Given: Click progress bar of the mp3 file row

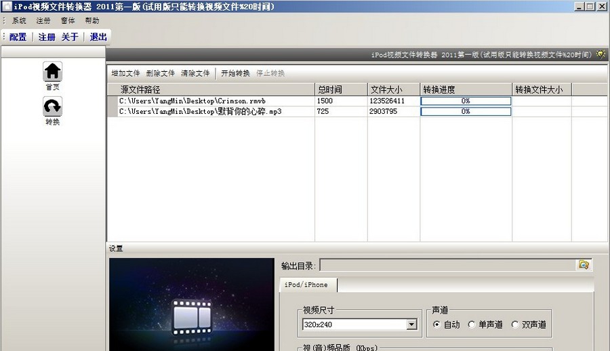Looking at the screenshot, I should 466,111.
